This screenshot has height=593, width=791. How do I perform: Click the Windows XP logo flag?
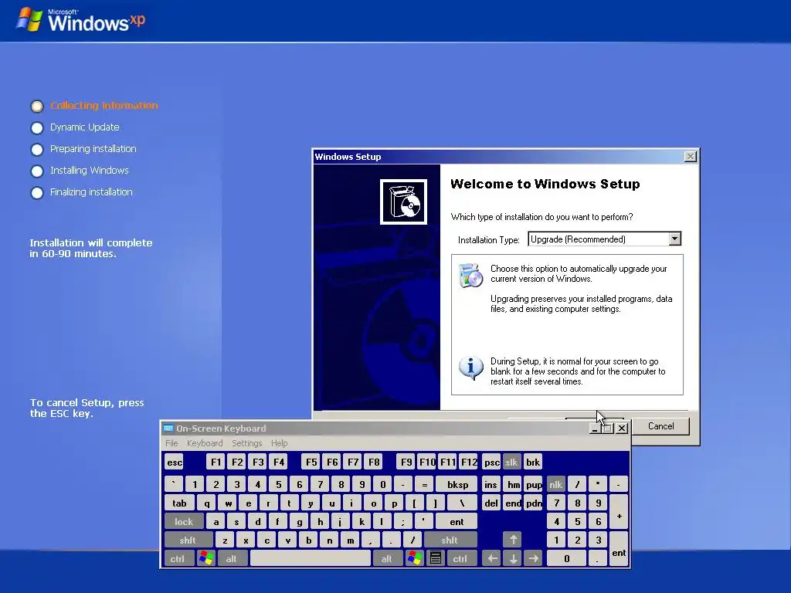(30, 20)
